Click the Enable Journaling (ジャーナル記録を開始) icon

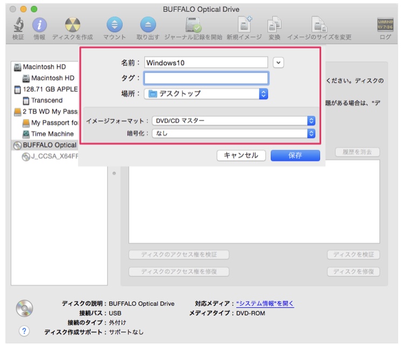tap(193, 25)
